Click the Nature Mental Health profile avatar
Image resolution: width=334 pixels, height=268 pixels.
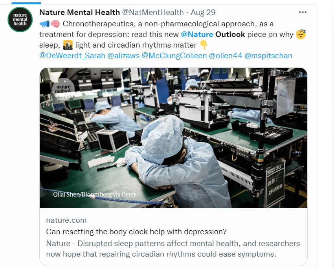pos(20,19)
